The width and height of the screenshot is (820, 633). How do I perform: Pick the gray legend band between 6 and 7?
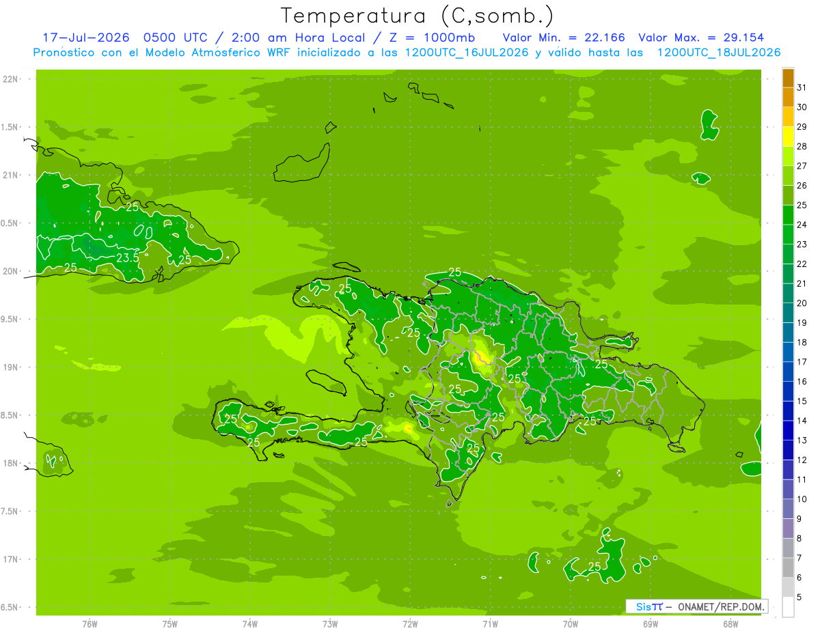[788, 568]
